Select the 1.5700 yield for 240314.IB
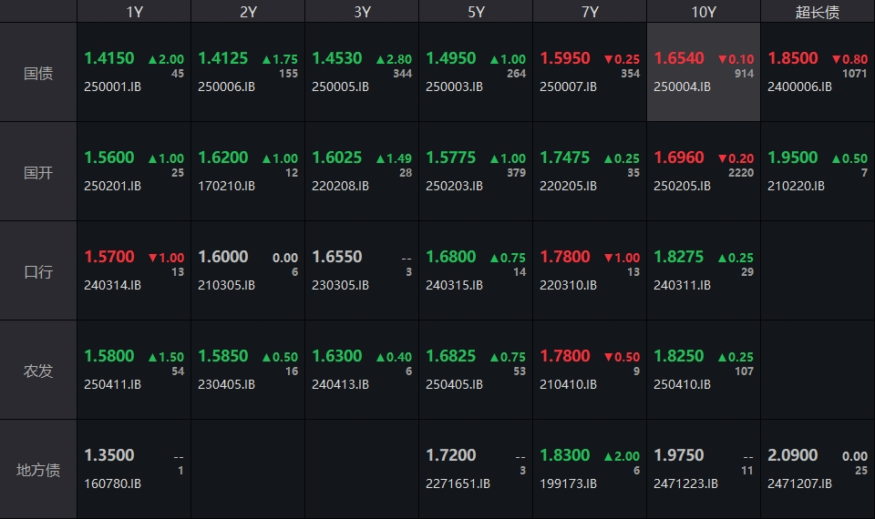Screen dimensions: 875x519 pyautogui.click(x=109, y=257)
